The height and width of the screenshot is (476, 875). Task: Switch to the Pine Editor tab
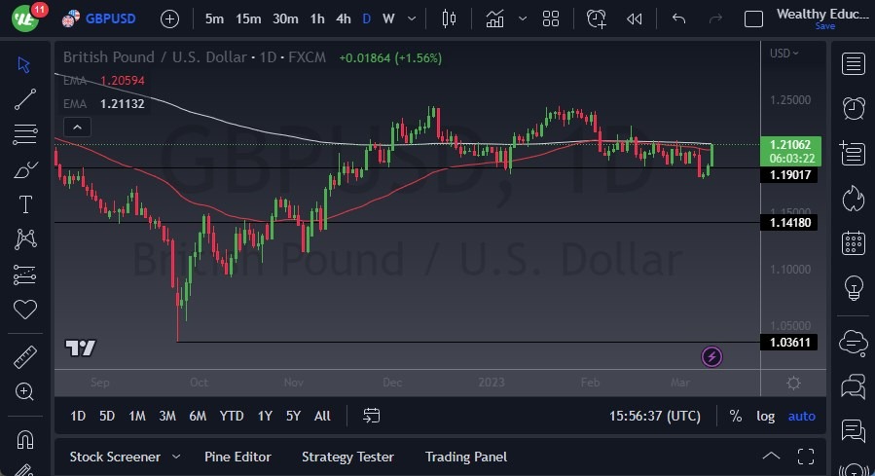[x=237, y=457]
